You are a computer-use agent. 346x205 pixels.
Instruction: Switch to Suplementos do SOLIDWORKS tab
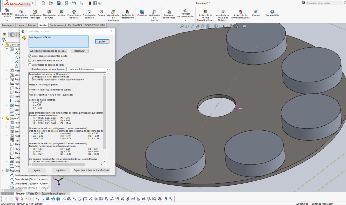(66, 25)
